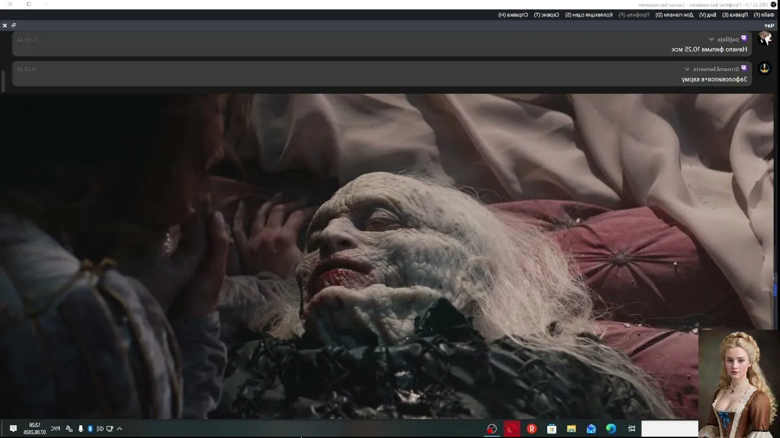Open Microsoft Edge from the taskbar
Screen dimensions: 780x438
click(x=611, y=429)
